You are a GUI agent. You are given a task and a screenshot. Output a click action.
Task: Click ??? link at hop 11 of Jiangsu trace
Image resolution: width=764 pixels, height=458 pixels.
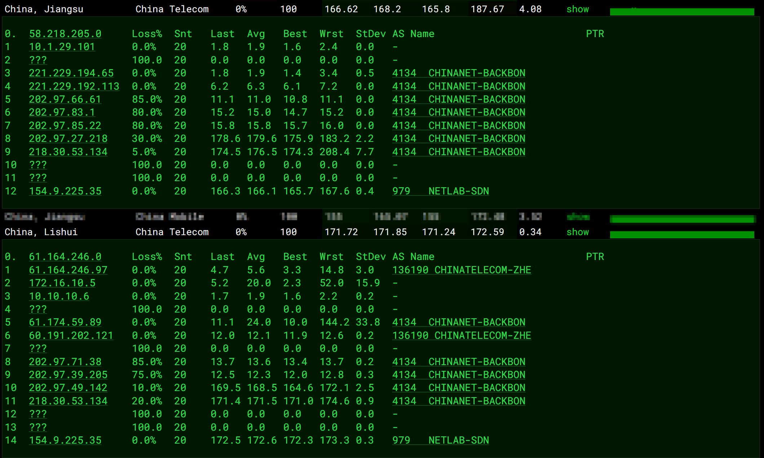tap(38, 178)
